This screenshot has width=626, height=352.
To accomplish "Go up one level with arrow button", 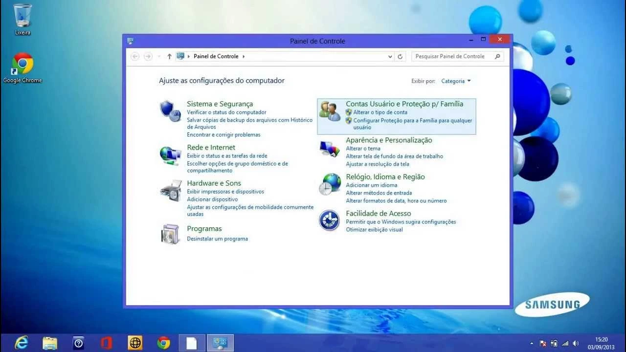I will [x=169, y=57].
